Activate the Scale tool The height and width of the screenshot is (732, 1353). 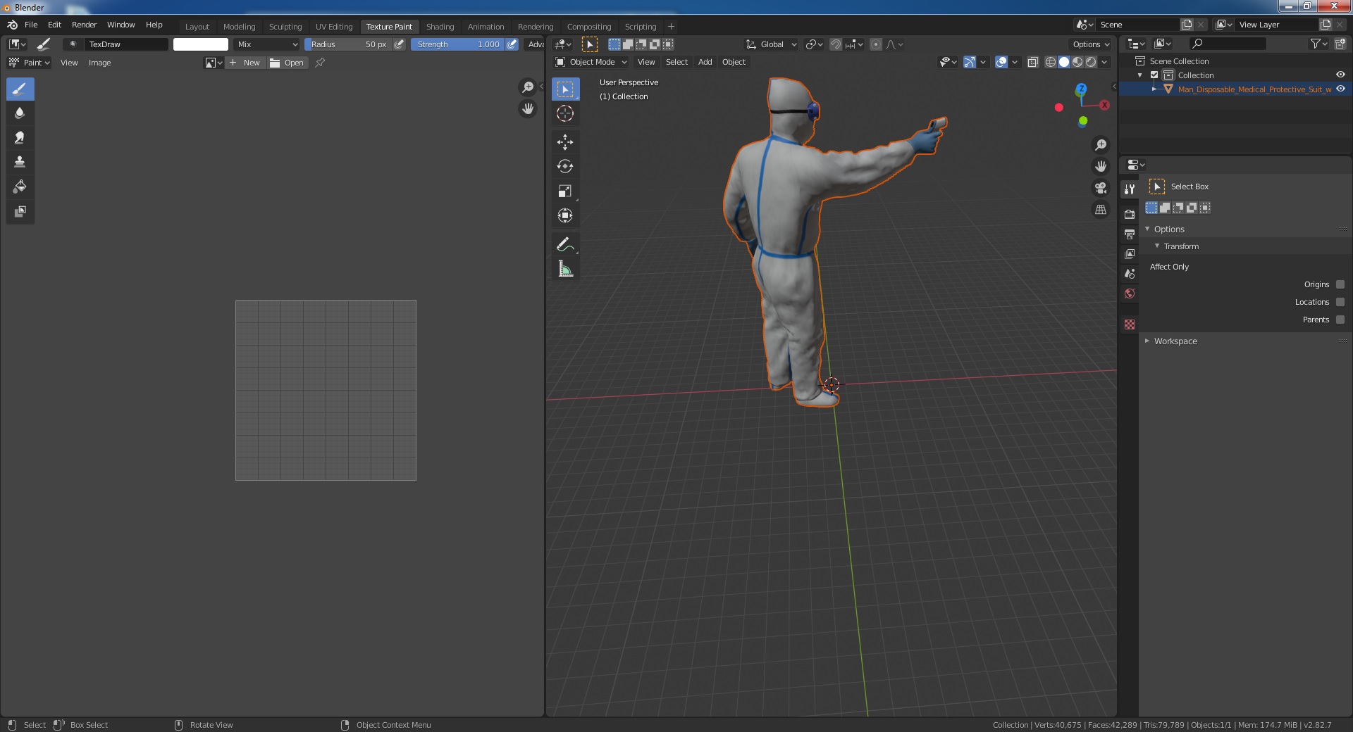(565, 191)
